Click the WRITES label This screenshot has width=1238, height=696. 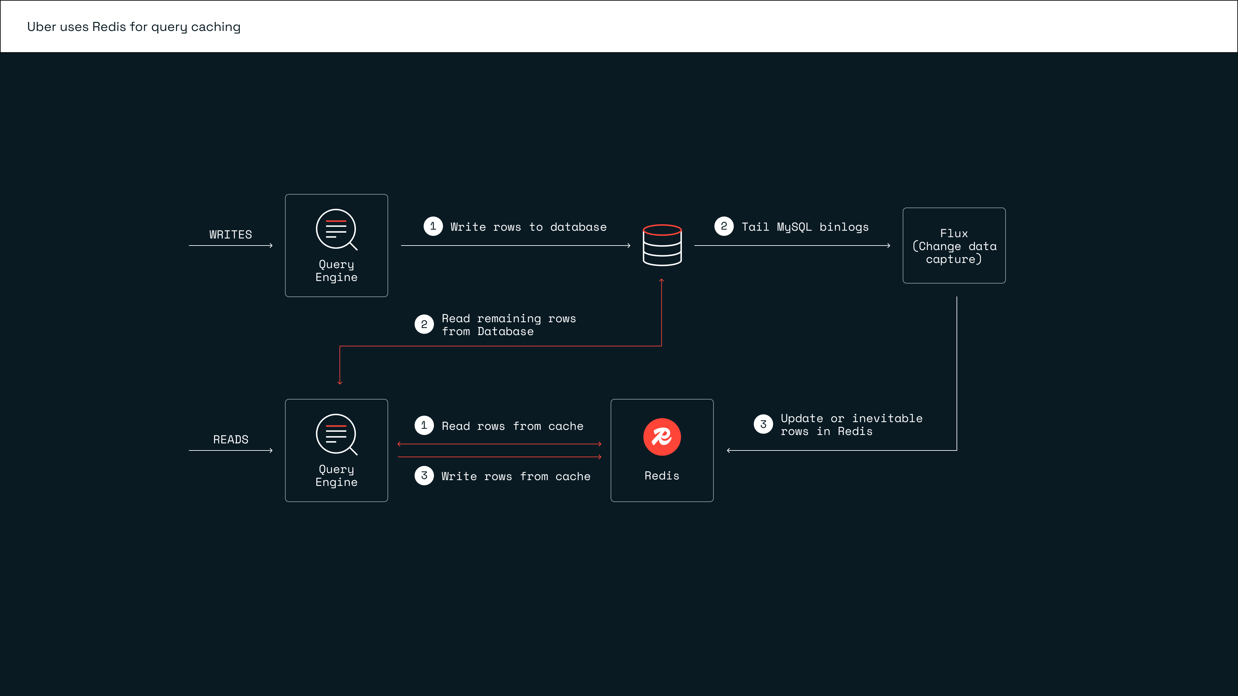230,234
